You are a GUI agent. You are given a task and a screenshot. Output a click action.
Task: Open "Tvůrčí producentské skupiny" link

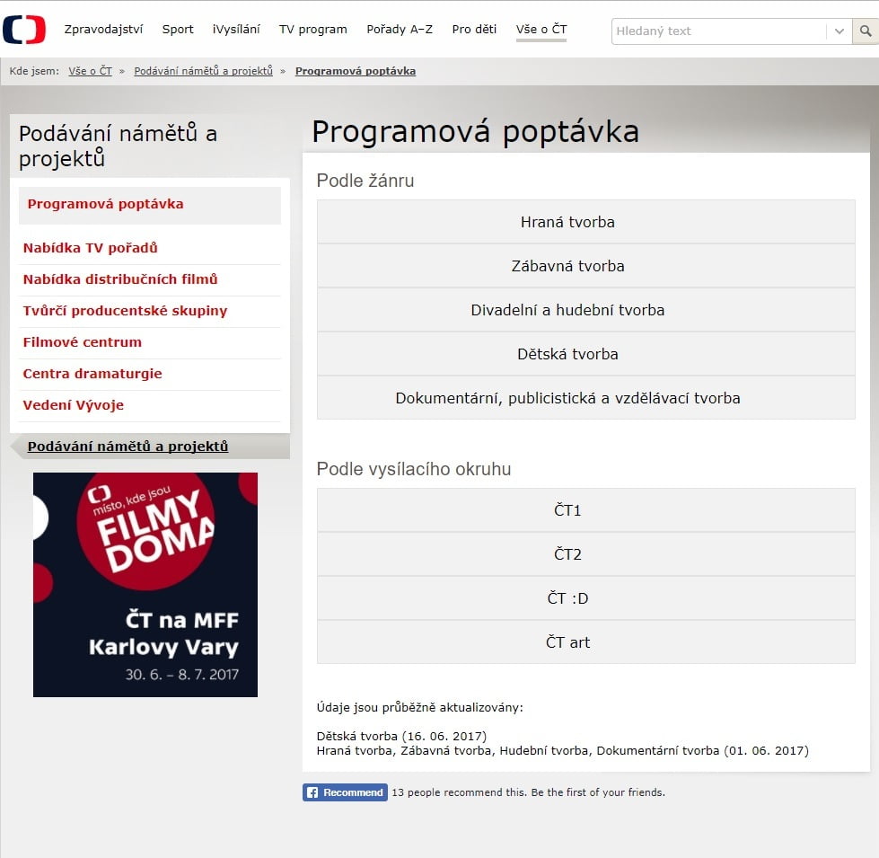pyautogui.click(x=129, y=311)
